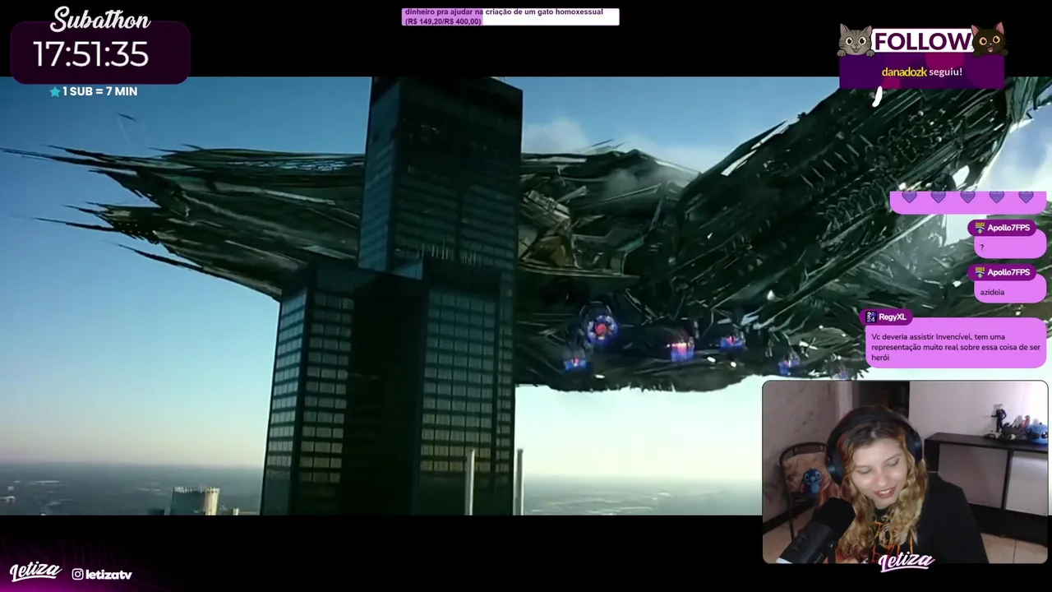
Task: Click the '1 SUB = 7 MIN' text
Action: [x=99, y=92]
